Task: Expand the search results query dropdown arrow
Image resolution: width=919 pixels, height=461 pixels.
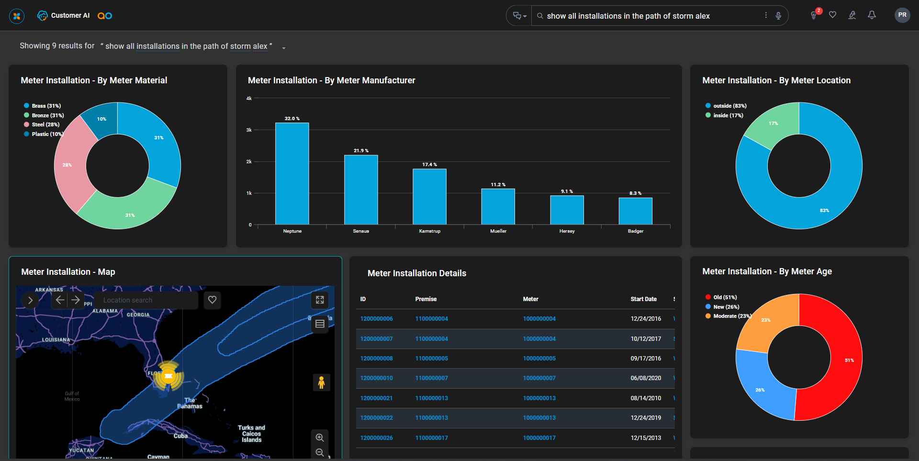Action: pyautogui.click(x=284, y=48)
